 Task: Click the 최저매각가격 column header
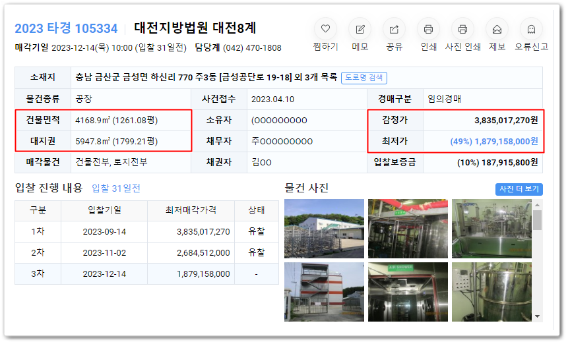pyautogui.click(x=191, y=210)
